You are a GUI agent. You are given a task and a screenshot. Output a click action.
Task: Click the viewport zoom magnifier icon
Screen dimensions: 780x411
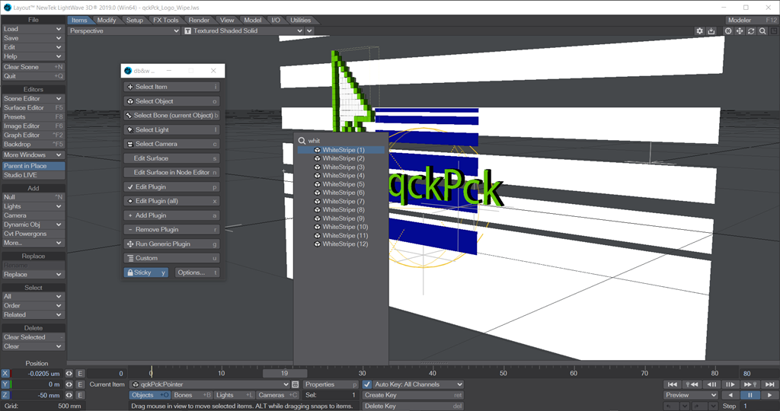coord(762,30)
